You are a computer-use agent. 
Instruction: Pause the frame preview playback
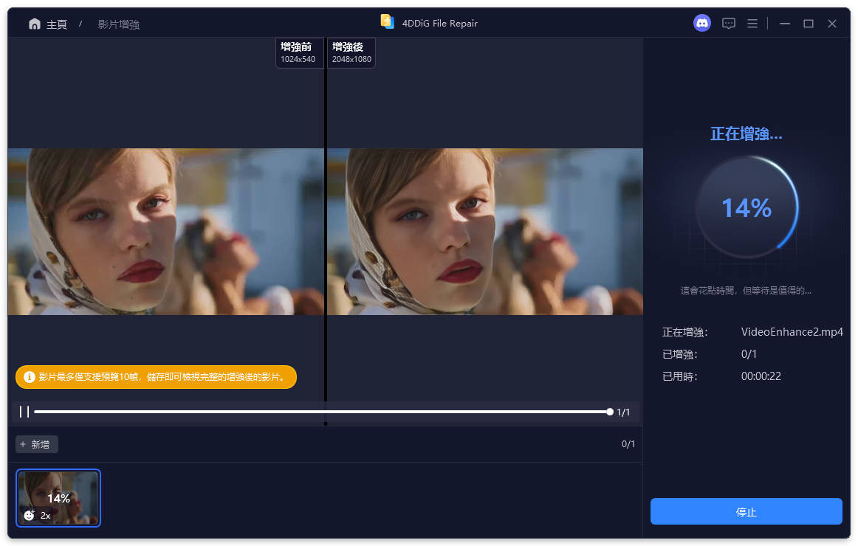(x=24, y=411)
